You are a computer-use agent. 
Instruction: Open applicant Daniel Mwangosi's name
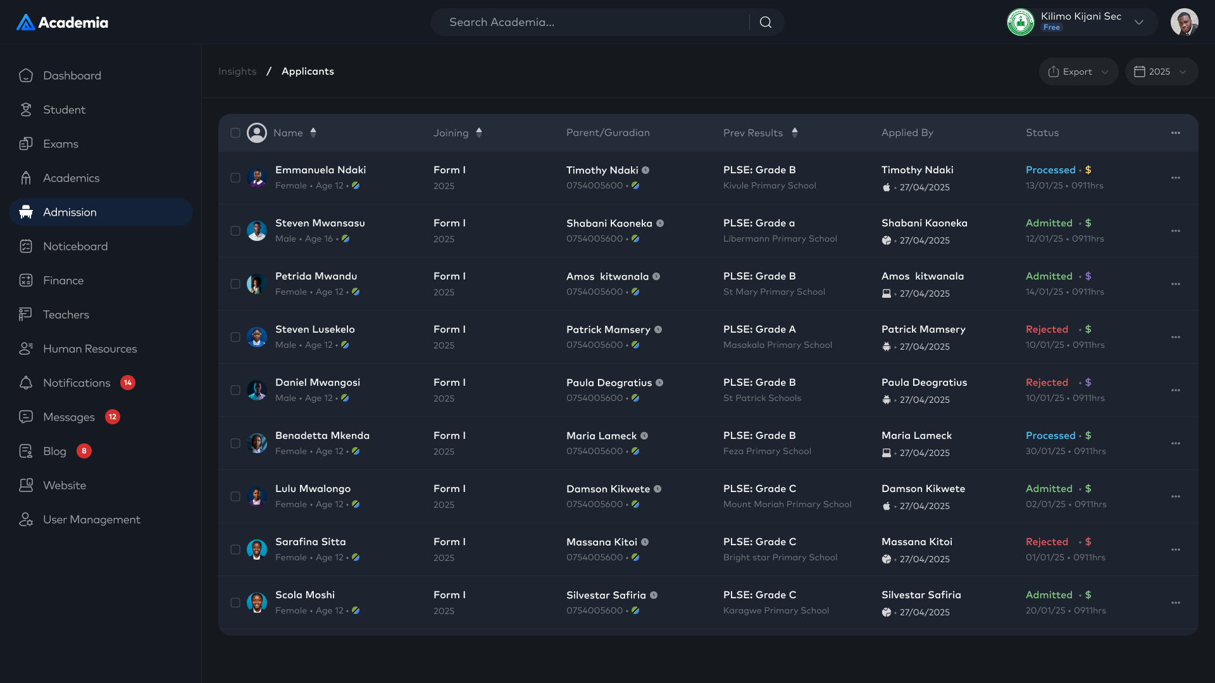pyautogui.click(x=318, y=383)
